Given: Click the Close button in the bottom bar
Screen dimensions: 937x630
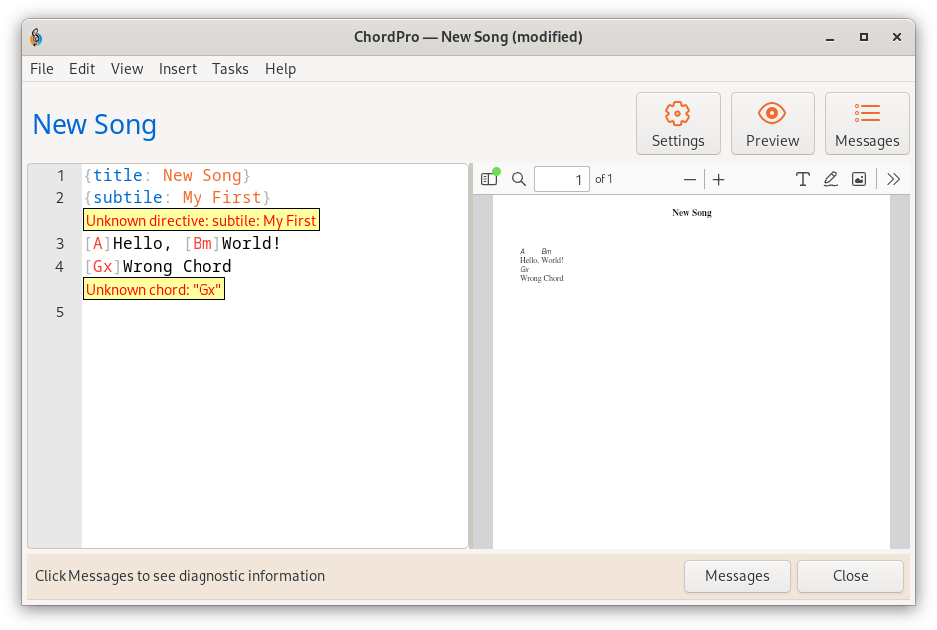Looking at the screenshot, I should coord(851,576).
